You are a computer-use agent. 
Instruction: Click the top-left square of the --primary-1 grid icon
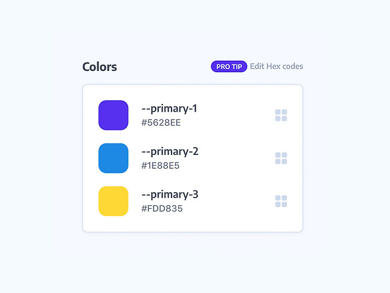click(278, 112)
